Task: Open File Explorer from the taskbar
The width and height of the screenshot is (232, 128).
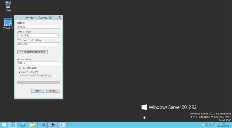Action: point(33,125)
